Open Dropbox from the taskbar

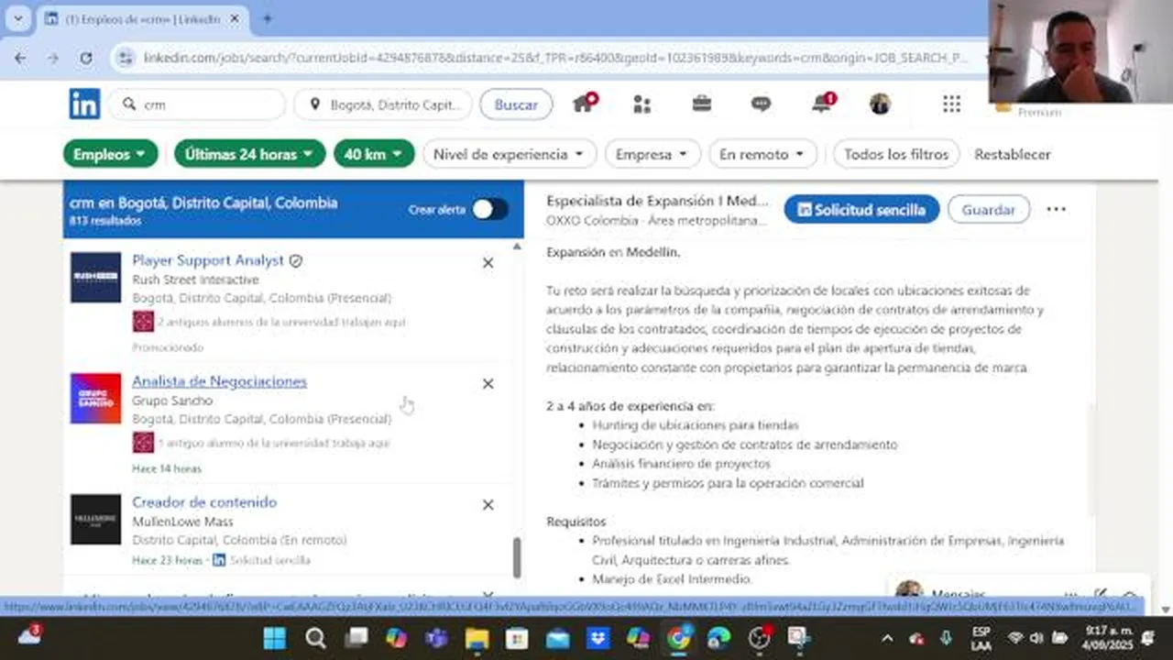[597, 638]
